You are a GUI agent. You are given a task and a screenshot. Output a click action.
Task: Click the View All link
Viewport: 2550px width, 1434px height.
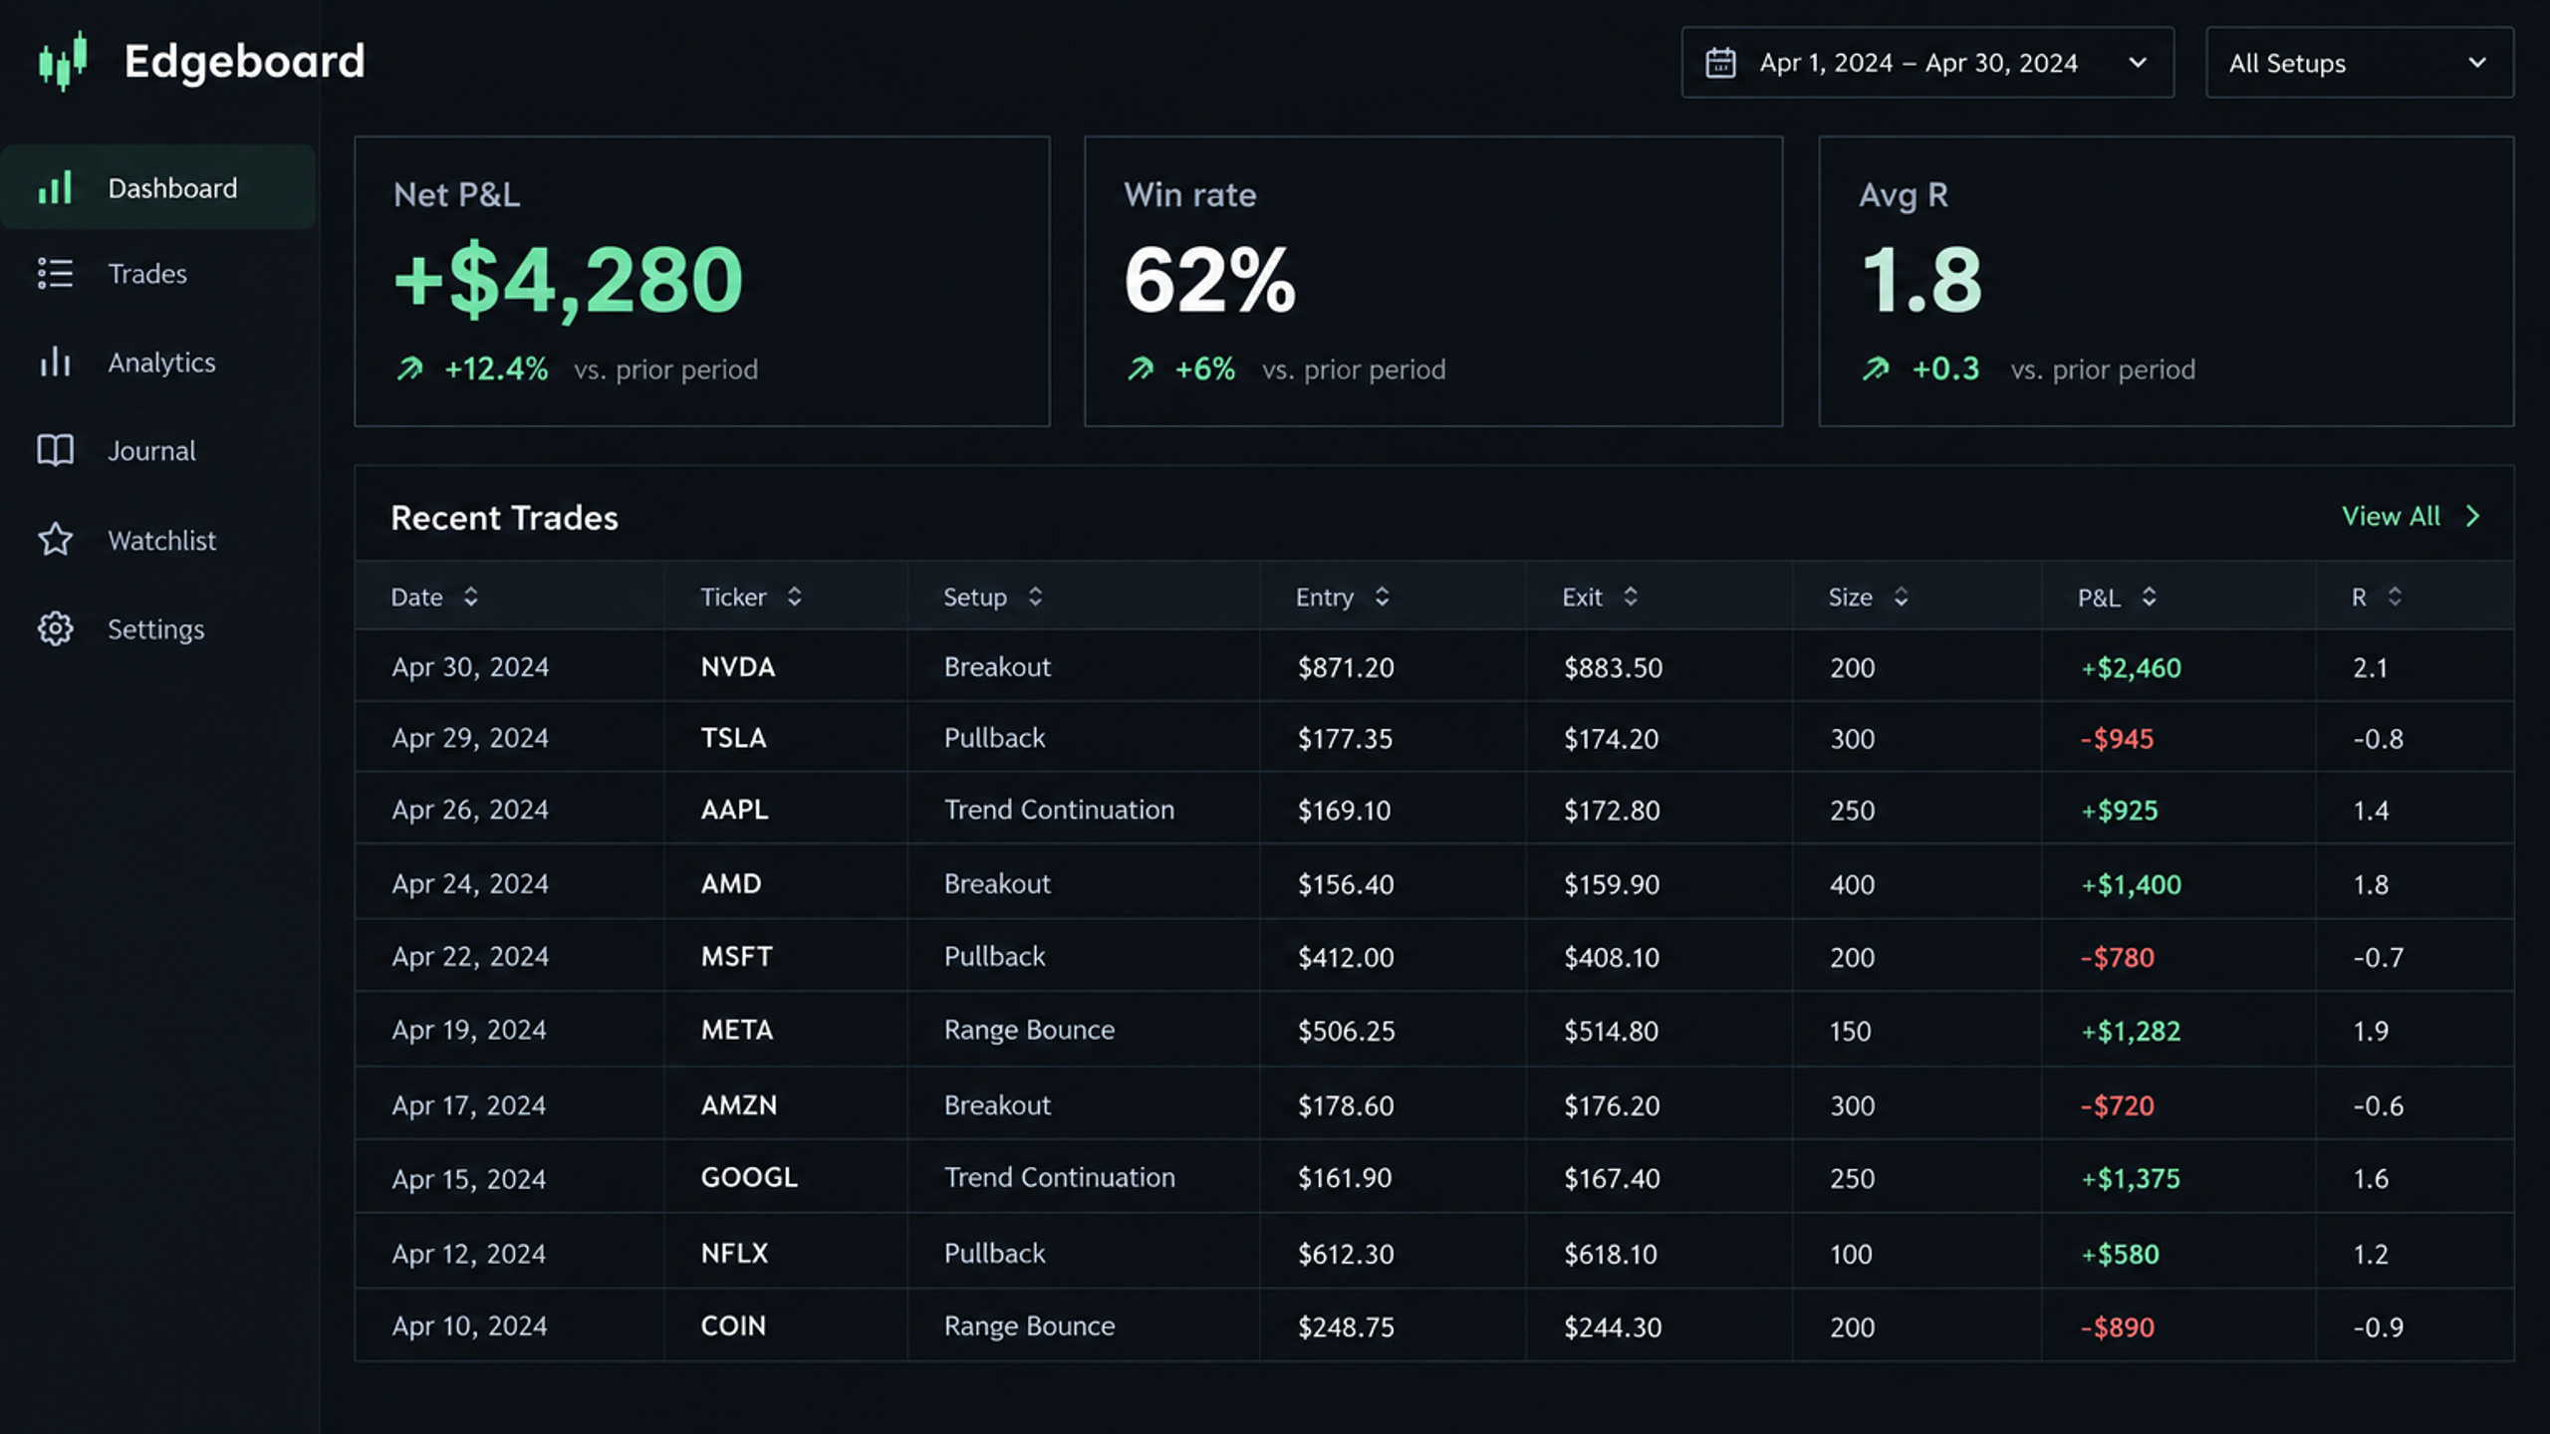tap(2391, 516)
